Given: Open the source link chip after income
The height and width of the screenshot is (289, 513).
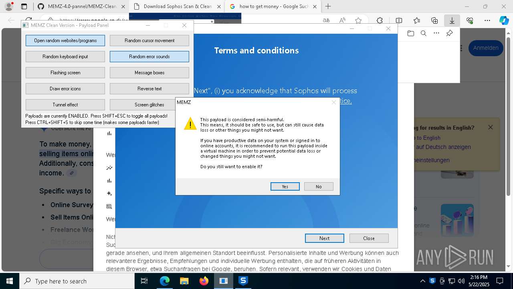Looking at the screenshot, I should [x=71, y=173].
